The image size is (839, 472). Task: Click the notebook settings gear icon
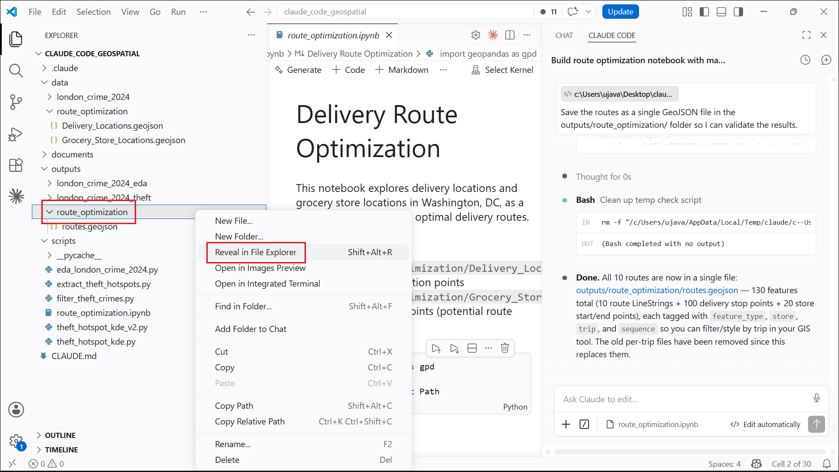tap(476, 35)
